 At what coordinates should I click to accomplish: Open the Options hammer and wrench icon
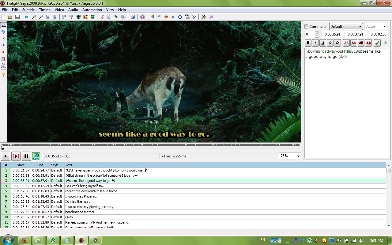(203, 17)
